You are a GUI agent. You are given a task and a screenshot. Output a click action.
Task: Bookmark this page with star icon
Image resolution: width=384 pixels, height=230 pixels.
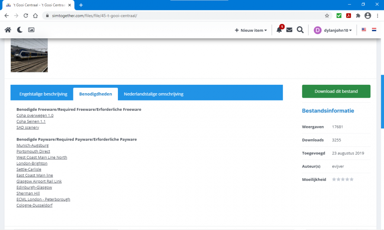coord(327,16)
